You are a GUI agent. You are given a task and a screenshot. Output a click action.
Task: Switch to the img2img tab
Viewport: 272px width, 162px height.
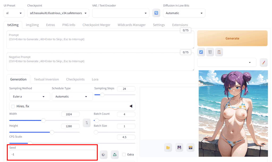coord(32,25)
